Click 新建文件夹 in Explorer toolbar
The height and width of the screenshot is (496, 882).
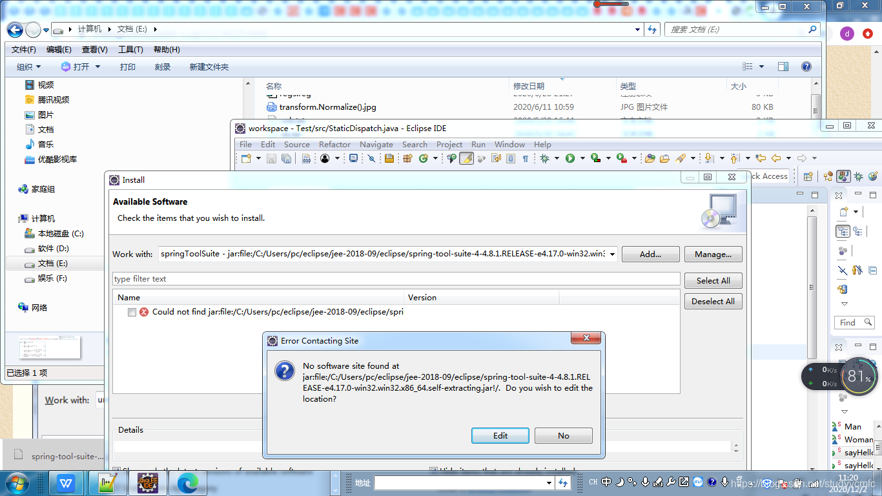pos(209,67)
